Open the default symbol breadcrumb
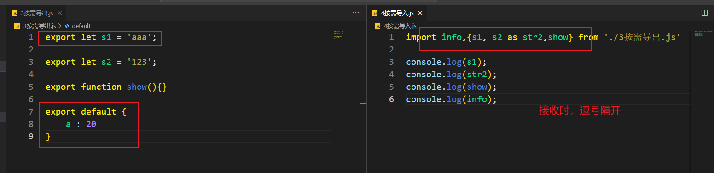This screenshot has height=173, width=714. tap(81, 26)
